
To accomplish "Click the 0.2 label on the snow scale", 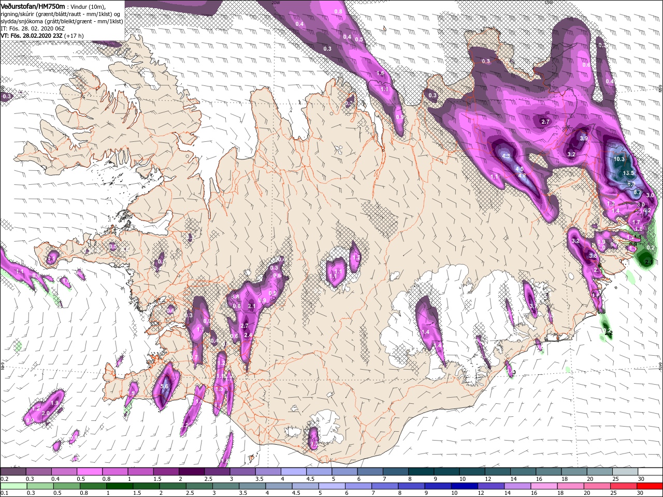I will (4, 479).
